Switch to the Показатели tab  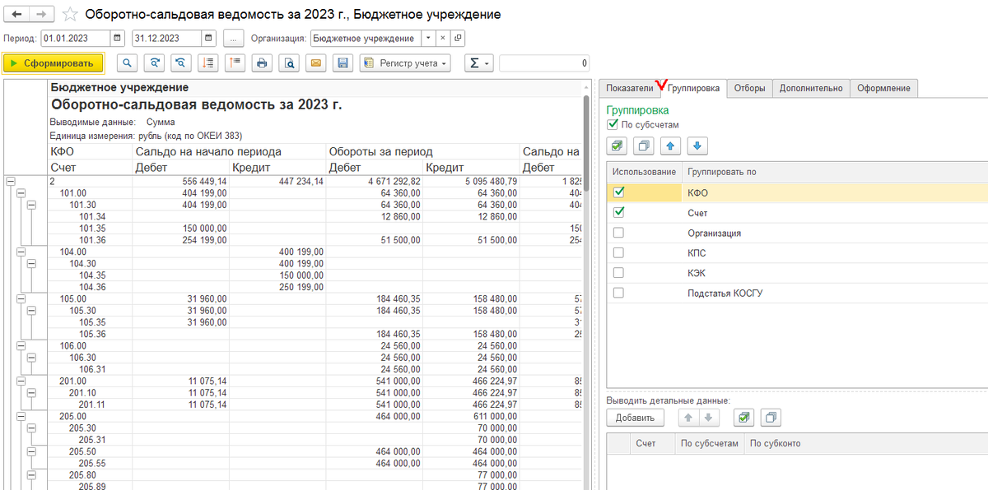click(631, 88)
